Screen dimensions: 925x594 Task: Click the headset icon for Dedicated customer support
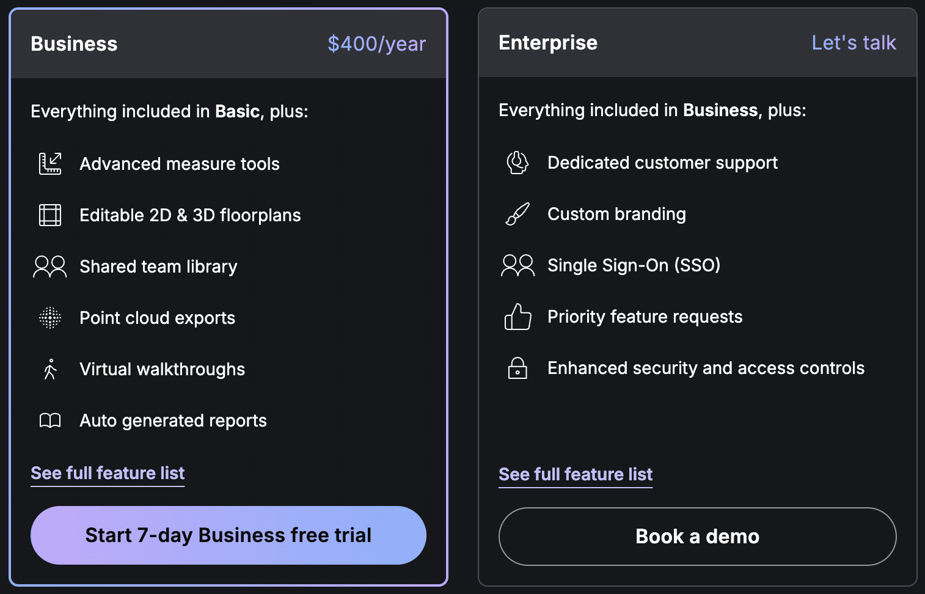coord(517,163)
